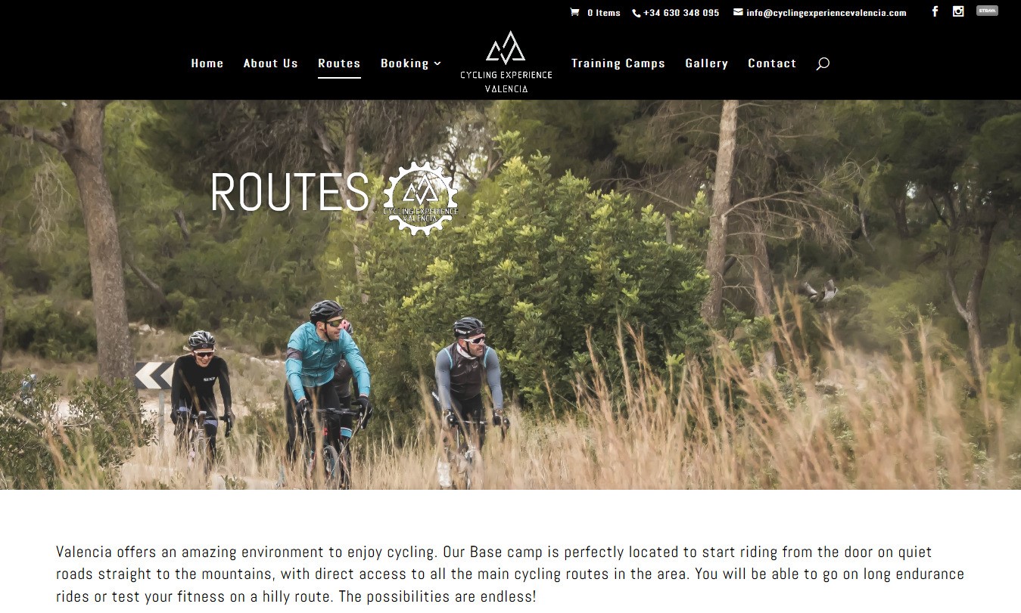The height and width of the screenshot is (613, 1021).
Task: Call the +34 630 348 095 link
Action: (x=681, y=13)
